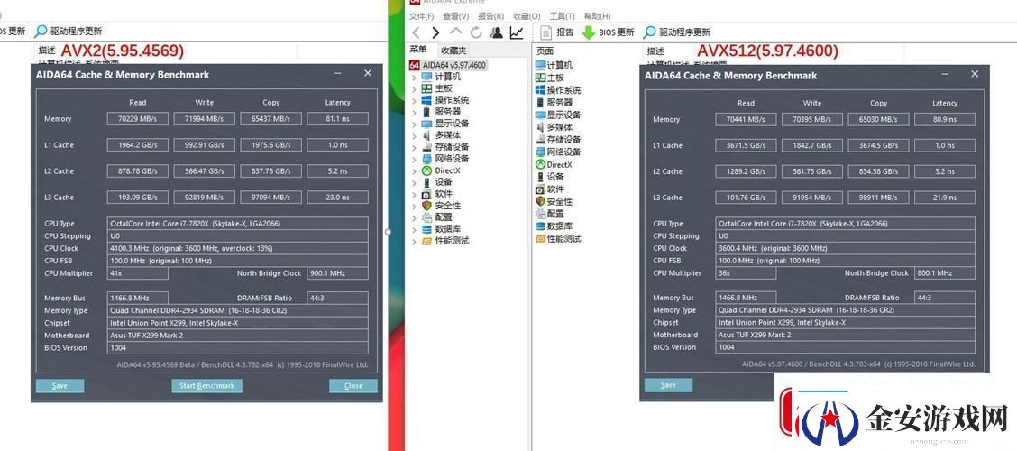Screen dimensions: 1017x451
Task: Open the 存储设备 entry in the 页面 list
Action: 558,140
